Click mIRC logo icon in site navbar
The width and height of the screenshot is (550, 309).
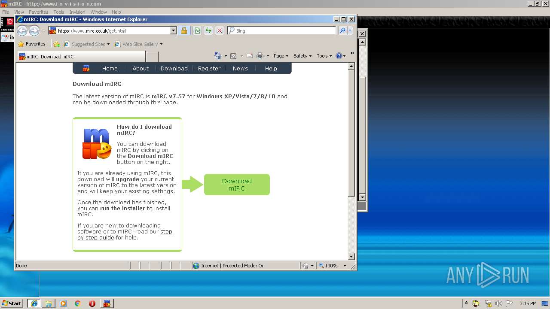coord(86,68)
